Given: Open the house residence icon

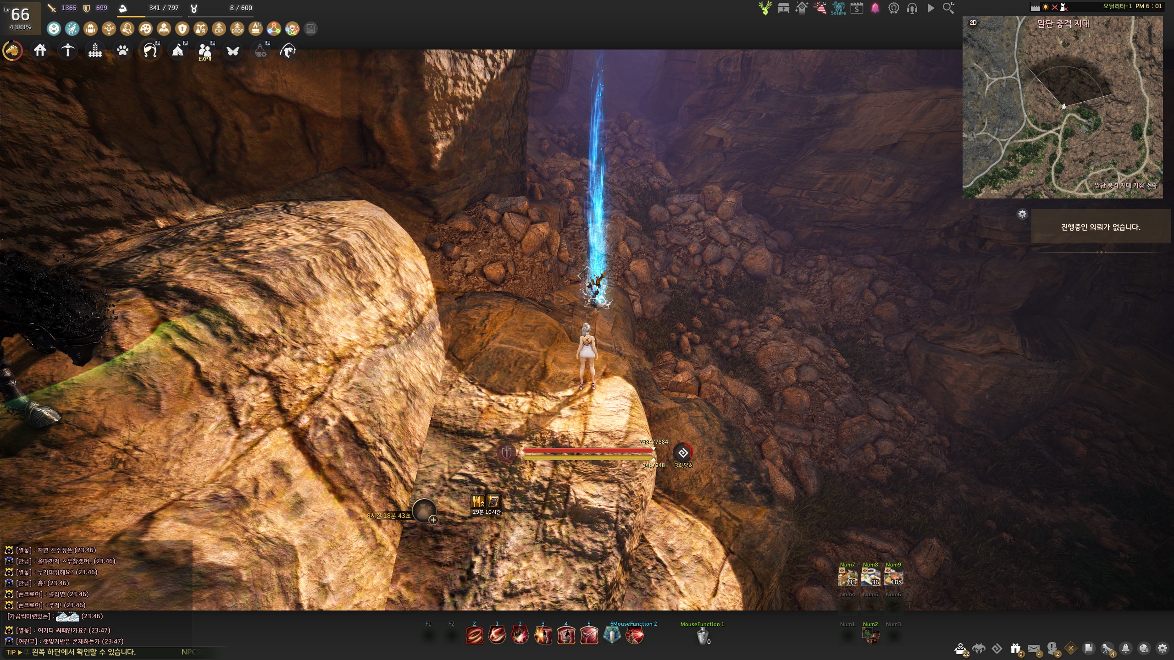Looking at the screenshot, I should (40, 50).
